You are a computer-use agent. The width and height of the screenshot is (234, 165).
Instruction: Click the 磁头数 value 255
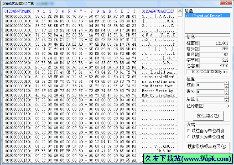point(214,49)
